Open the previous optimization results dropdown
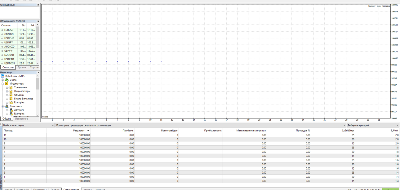The width and height of the screenshot is (400, 190). [x=201, y=125]
